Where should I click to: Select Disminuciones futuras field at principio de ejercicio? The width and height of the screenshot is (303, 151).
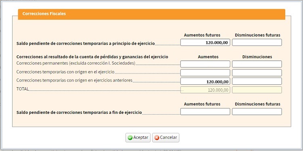point(257,42)
